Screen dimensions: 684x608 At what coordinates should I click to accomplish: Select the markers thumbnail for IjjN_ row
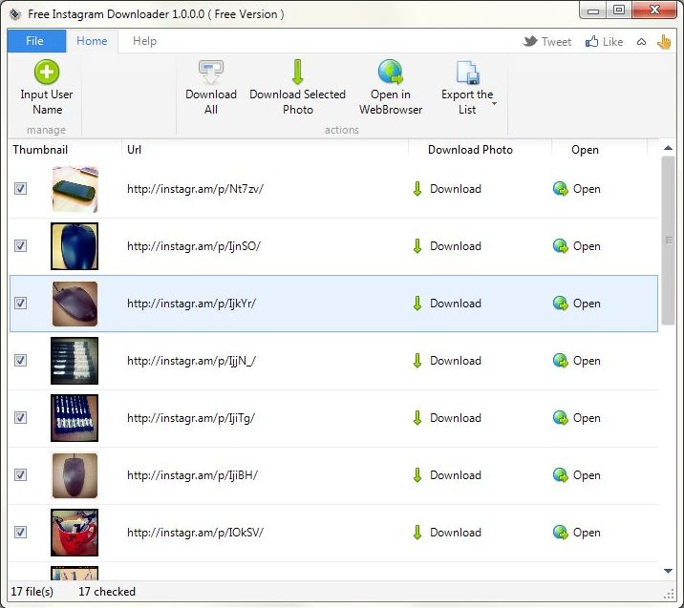click(75, 361)
